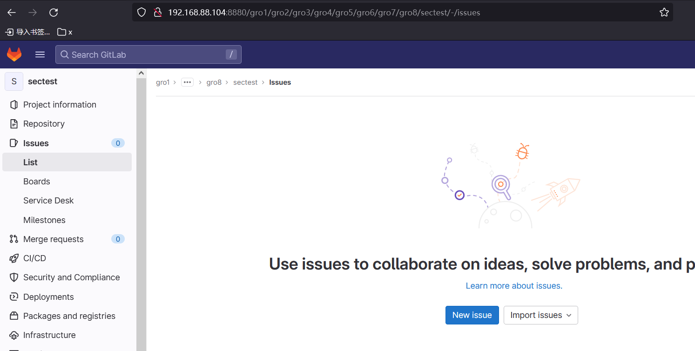Click the New issue button
The width and height of the screenshot is (695, 351).
coord(472,315)
